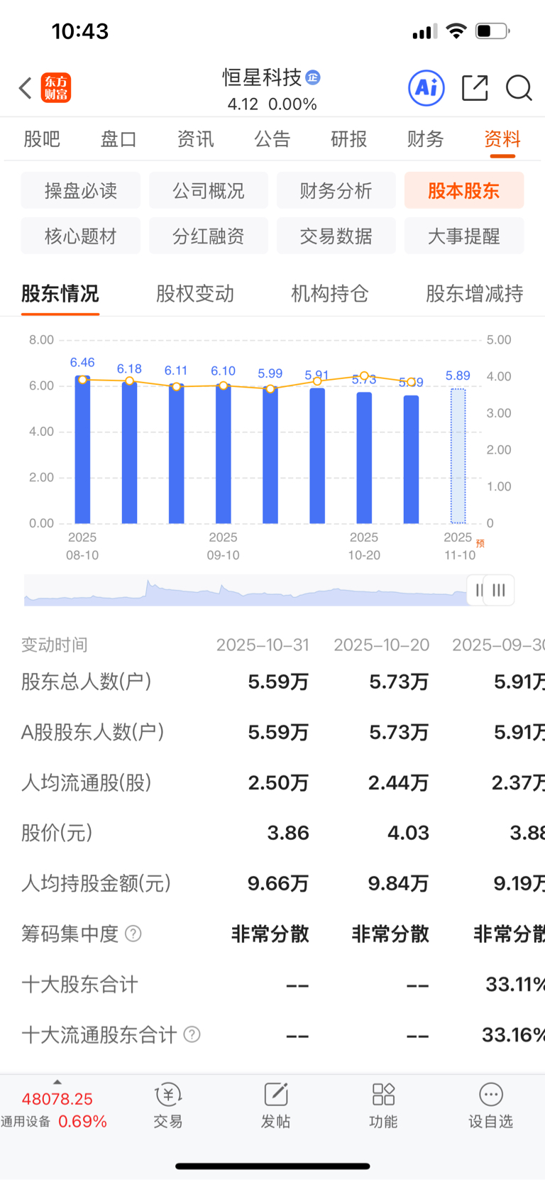Tap the 5.73 bar for 2025 10-20

pos(364,458)
